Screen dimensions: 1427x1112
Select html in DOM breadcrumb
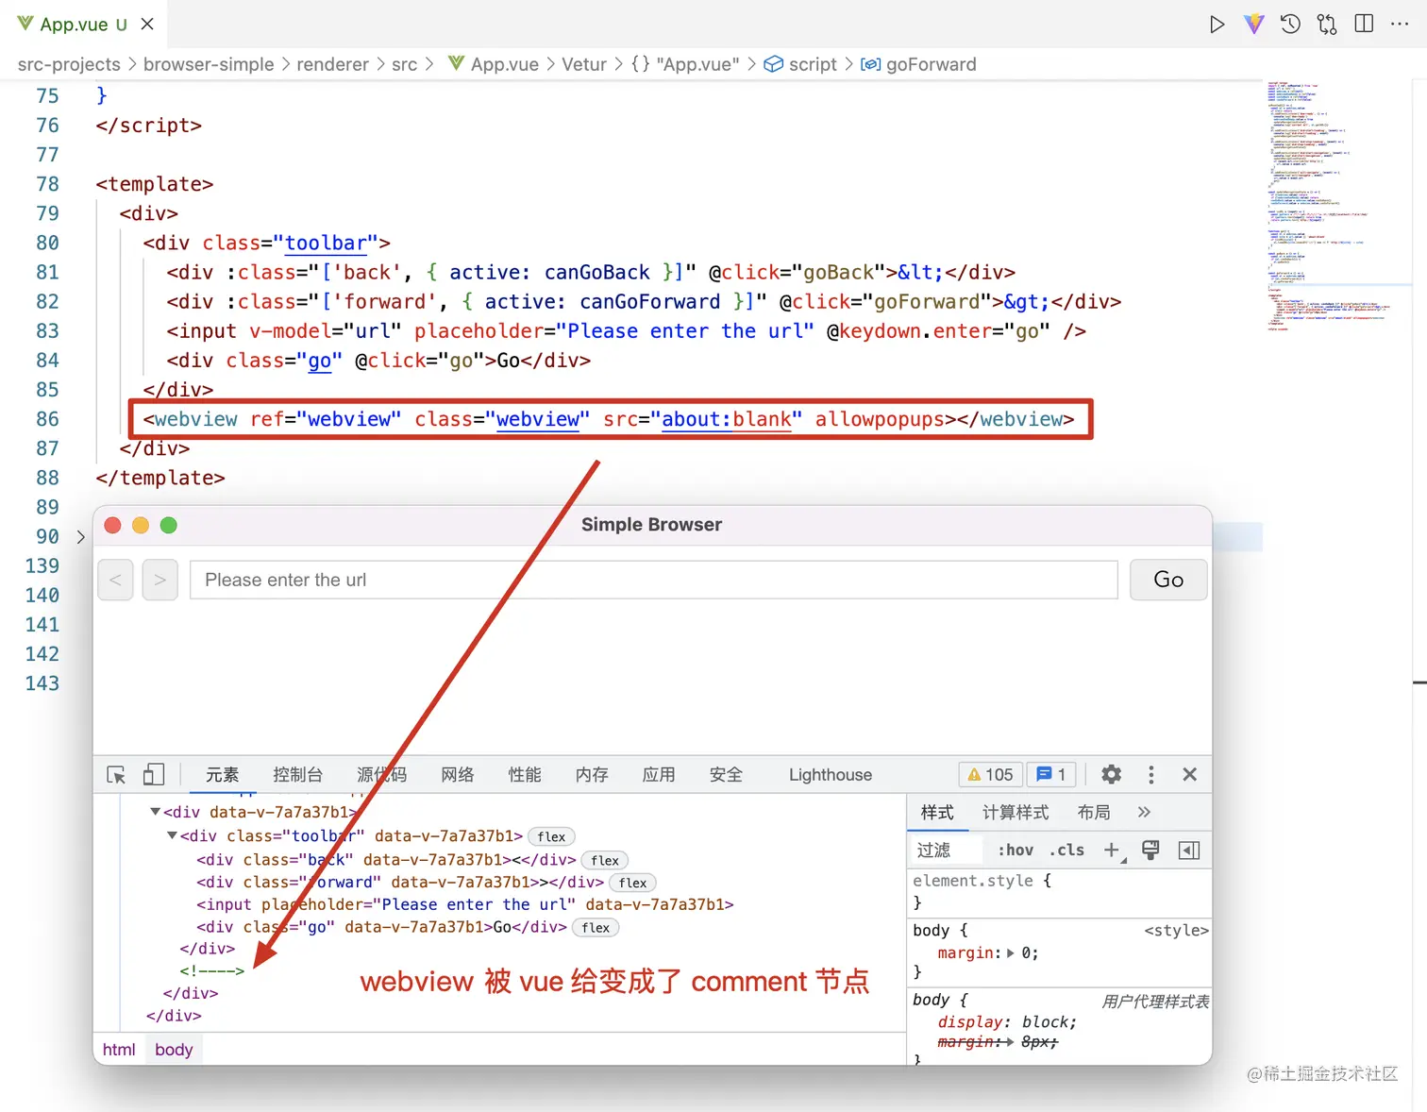119,1050
